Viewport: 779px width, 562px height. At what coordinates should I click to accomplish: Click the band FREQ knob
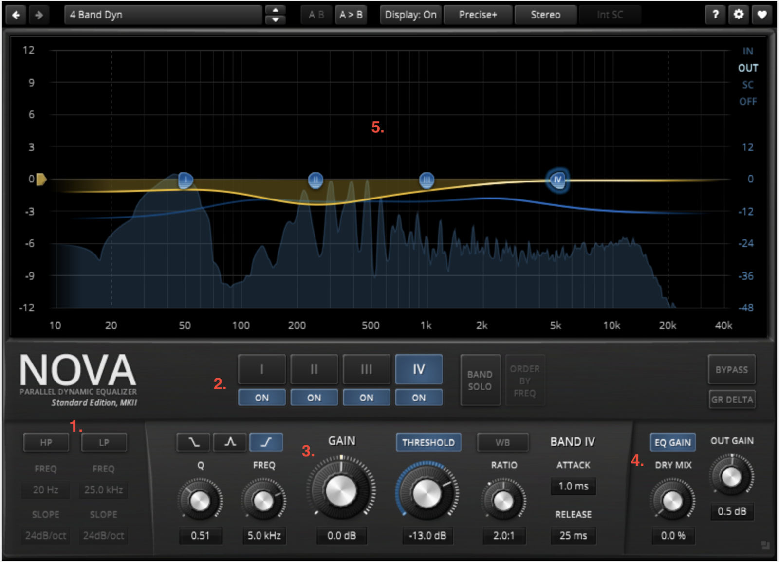(264, 501)
